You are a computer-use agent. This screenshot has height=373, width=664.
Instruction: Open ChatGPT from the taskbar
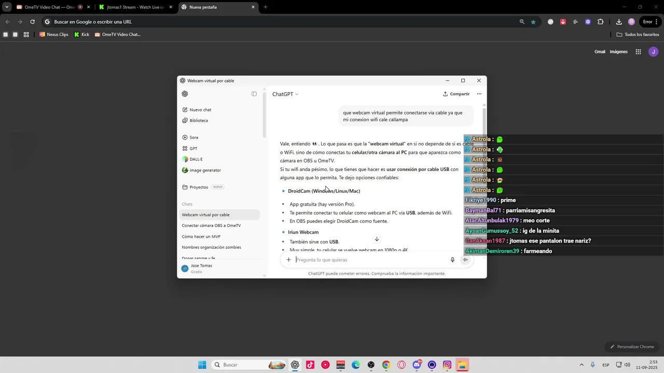295,365
